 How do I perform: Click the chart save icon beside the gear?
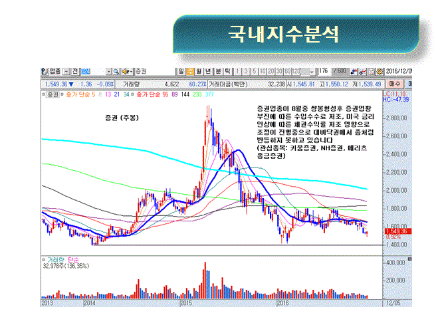(x=372, y=72)
